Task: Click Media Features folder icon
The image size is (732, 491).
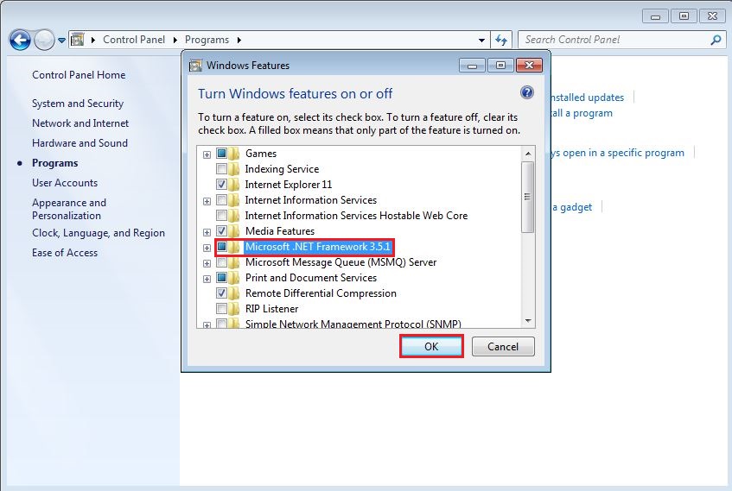Action: pos(234,230)
